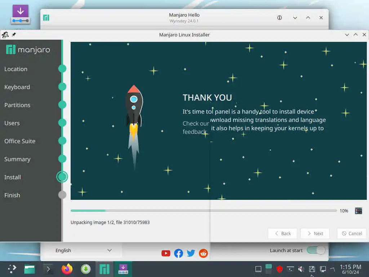Maximize the Manjaro Hello window with up chevron
369x277 pixels.
pos(308,18)
